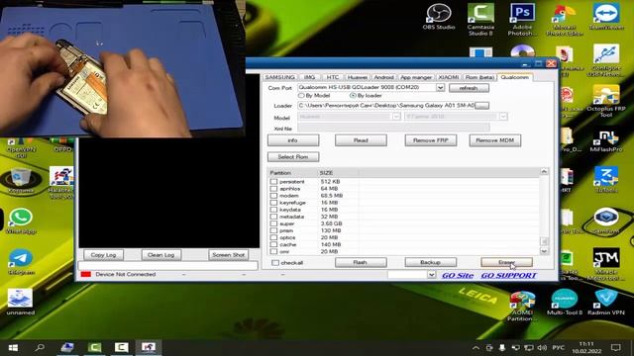The height and width of the screenshot is (356, 634).
Task: Click the active flashing tool taskbar icon
Action: (x=149, y=347)
